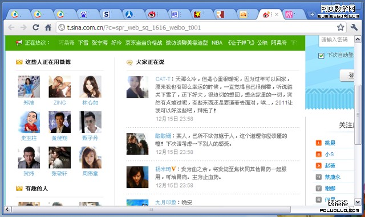Close the active Weibo tab
The image size is (365, 217).
pos(277,14)
